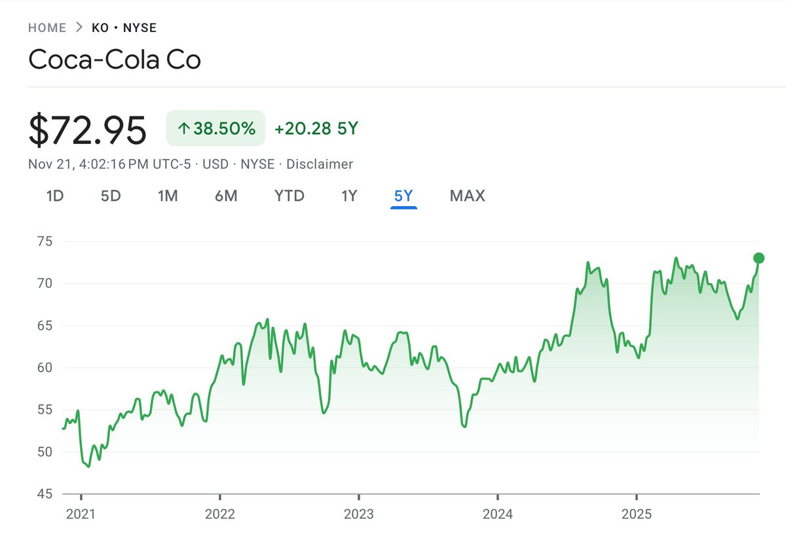Switch chart to 6M range
Image resolution: width=786 pixels, height=534 pixels.
tap(226, 196)
